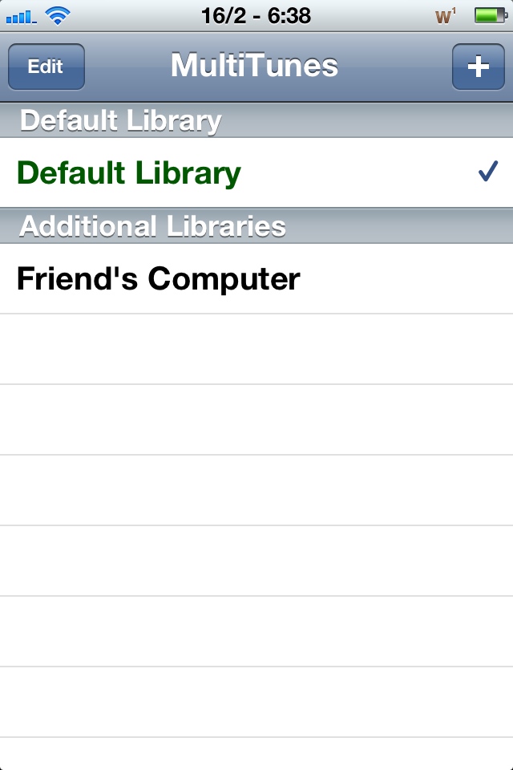Tap the last full empty row in list

(x=256, y=702)
